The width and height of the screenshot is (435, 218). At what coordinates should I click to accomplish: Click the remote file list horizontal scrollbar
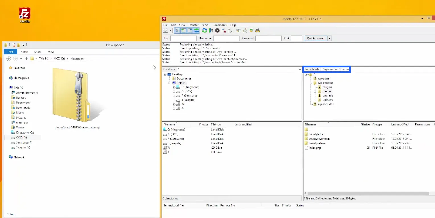pos(368,193)
